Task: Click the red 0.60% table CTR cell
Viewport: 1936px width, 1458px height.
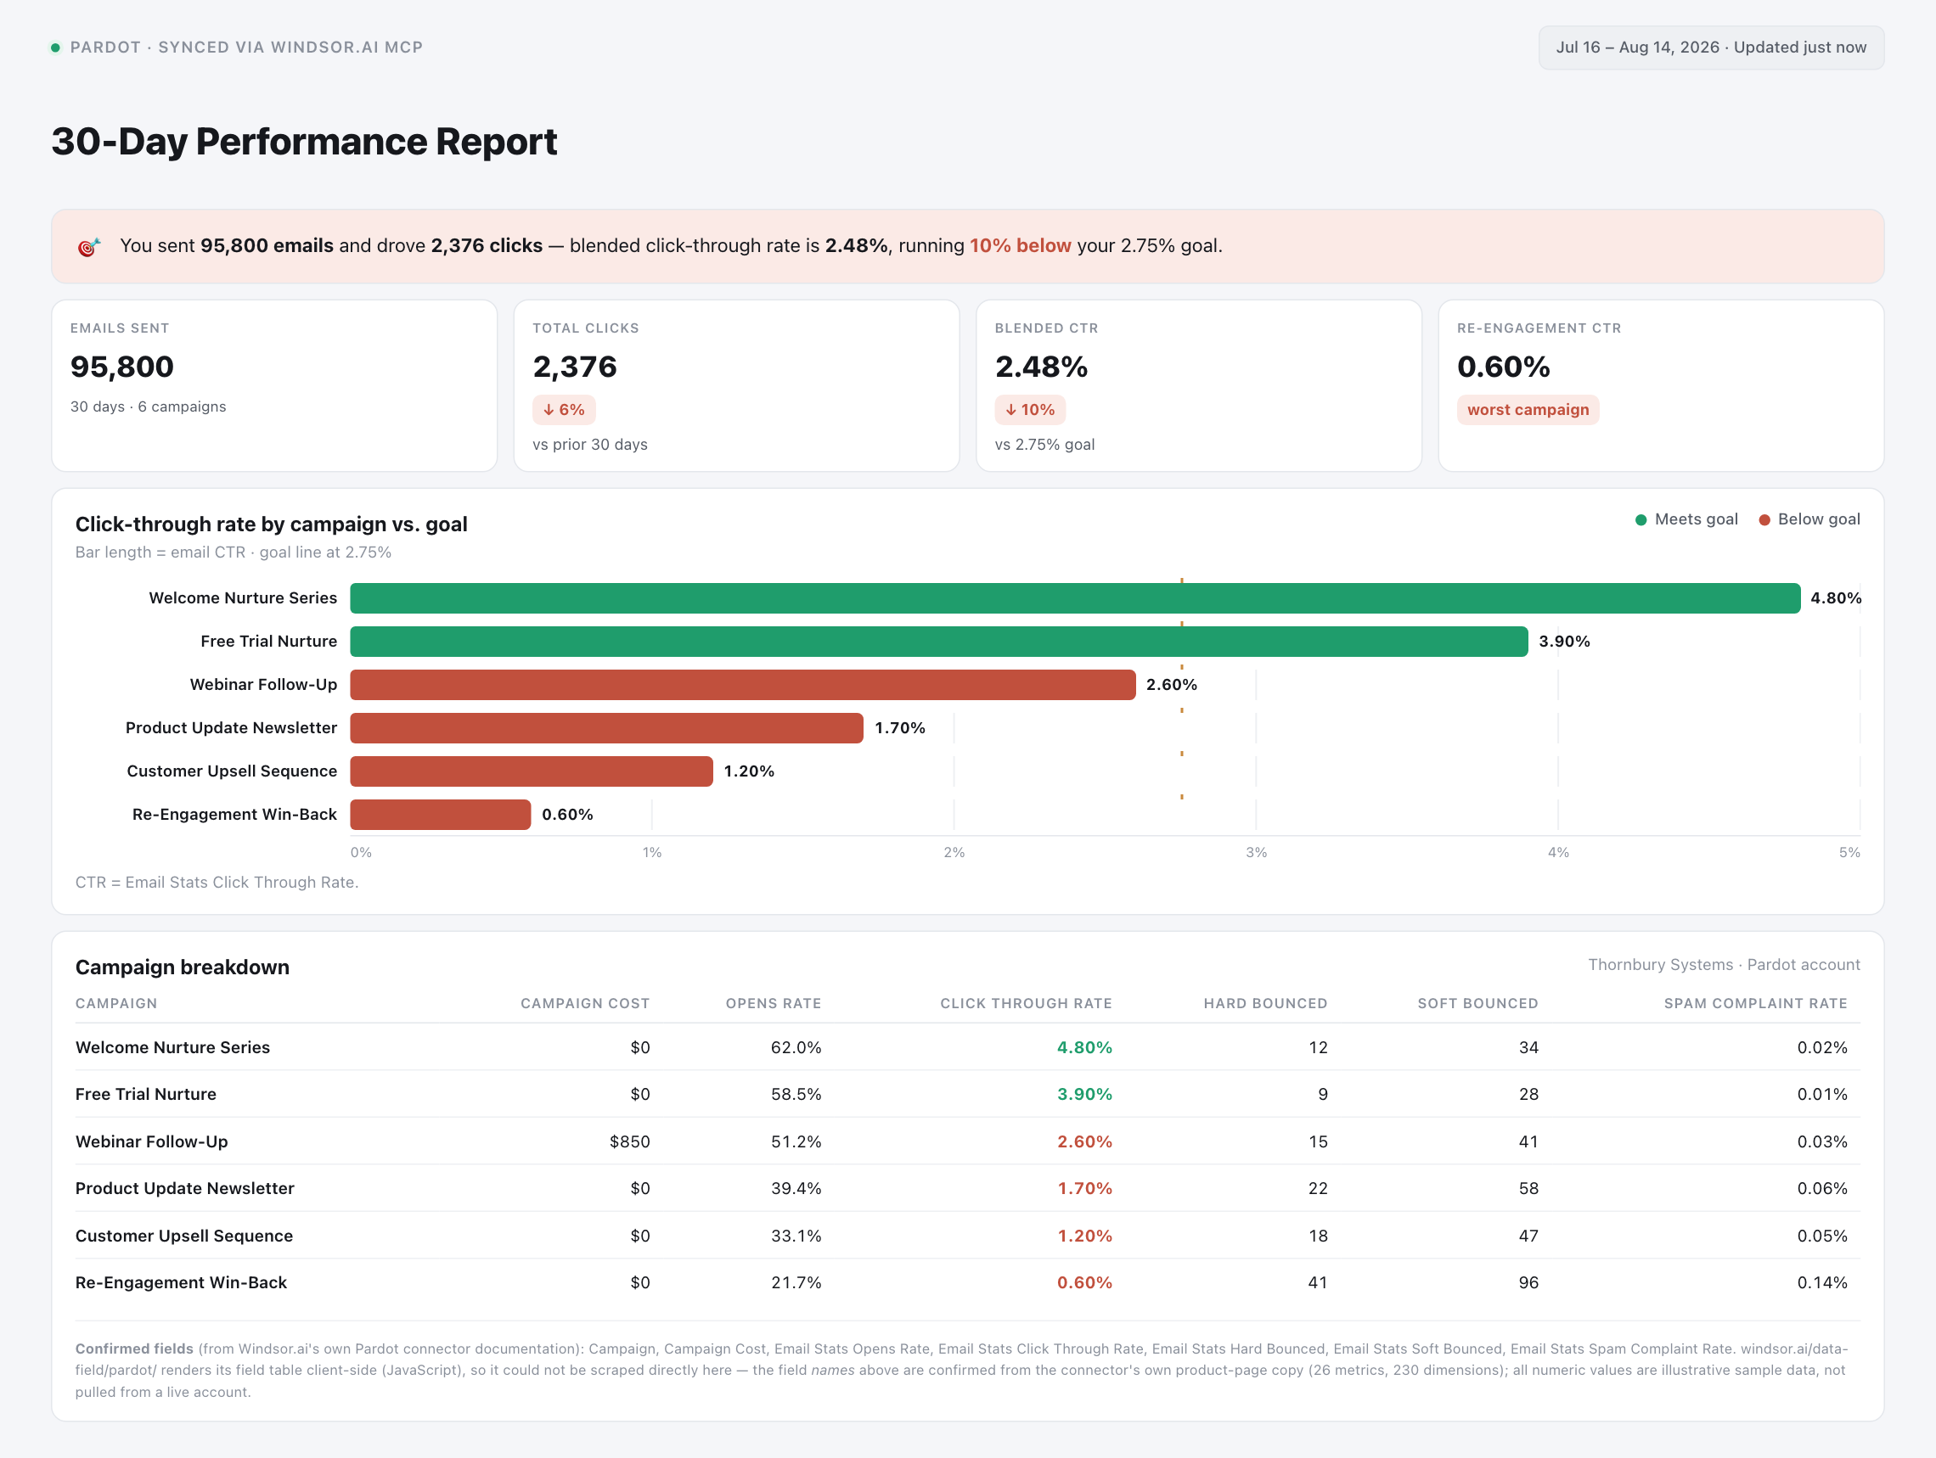Action: pos(1084,1282)
